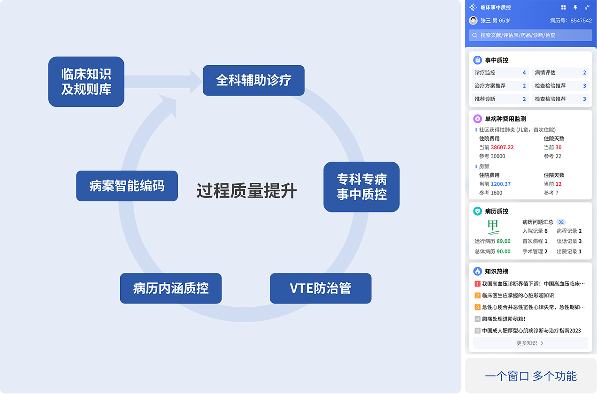This screenshot has width=597, height=394.
Task: Click the search magnifier icon
Action: coord(475,35)
